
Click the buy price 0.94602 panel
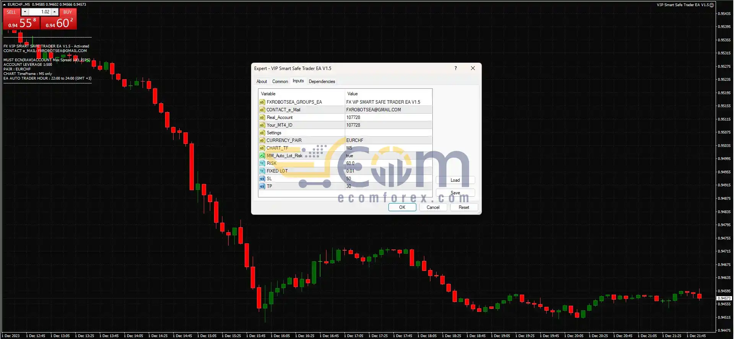tap(59, 23)
